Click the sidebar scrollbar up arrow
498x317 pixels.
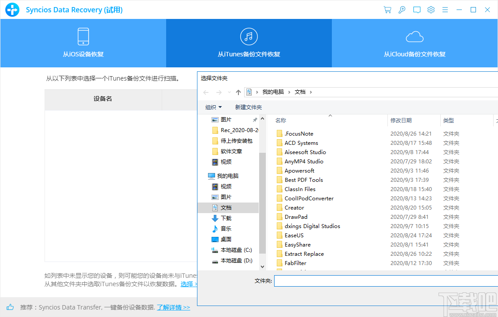(262, 119)
